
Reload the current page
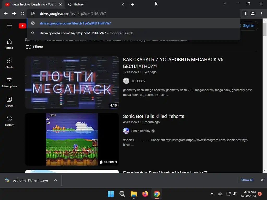(x=22, y=14)
